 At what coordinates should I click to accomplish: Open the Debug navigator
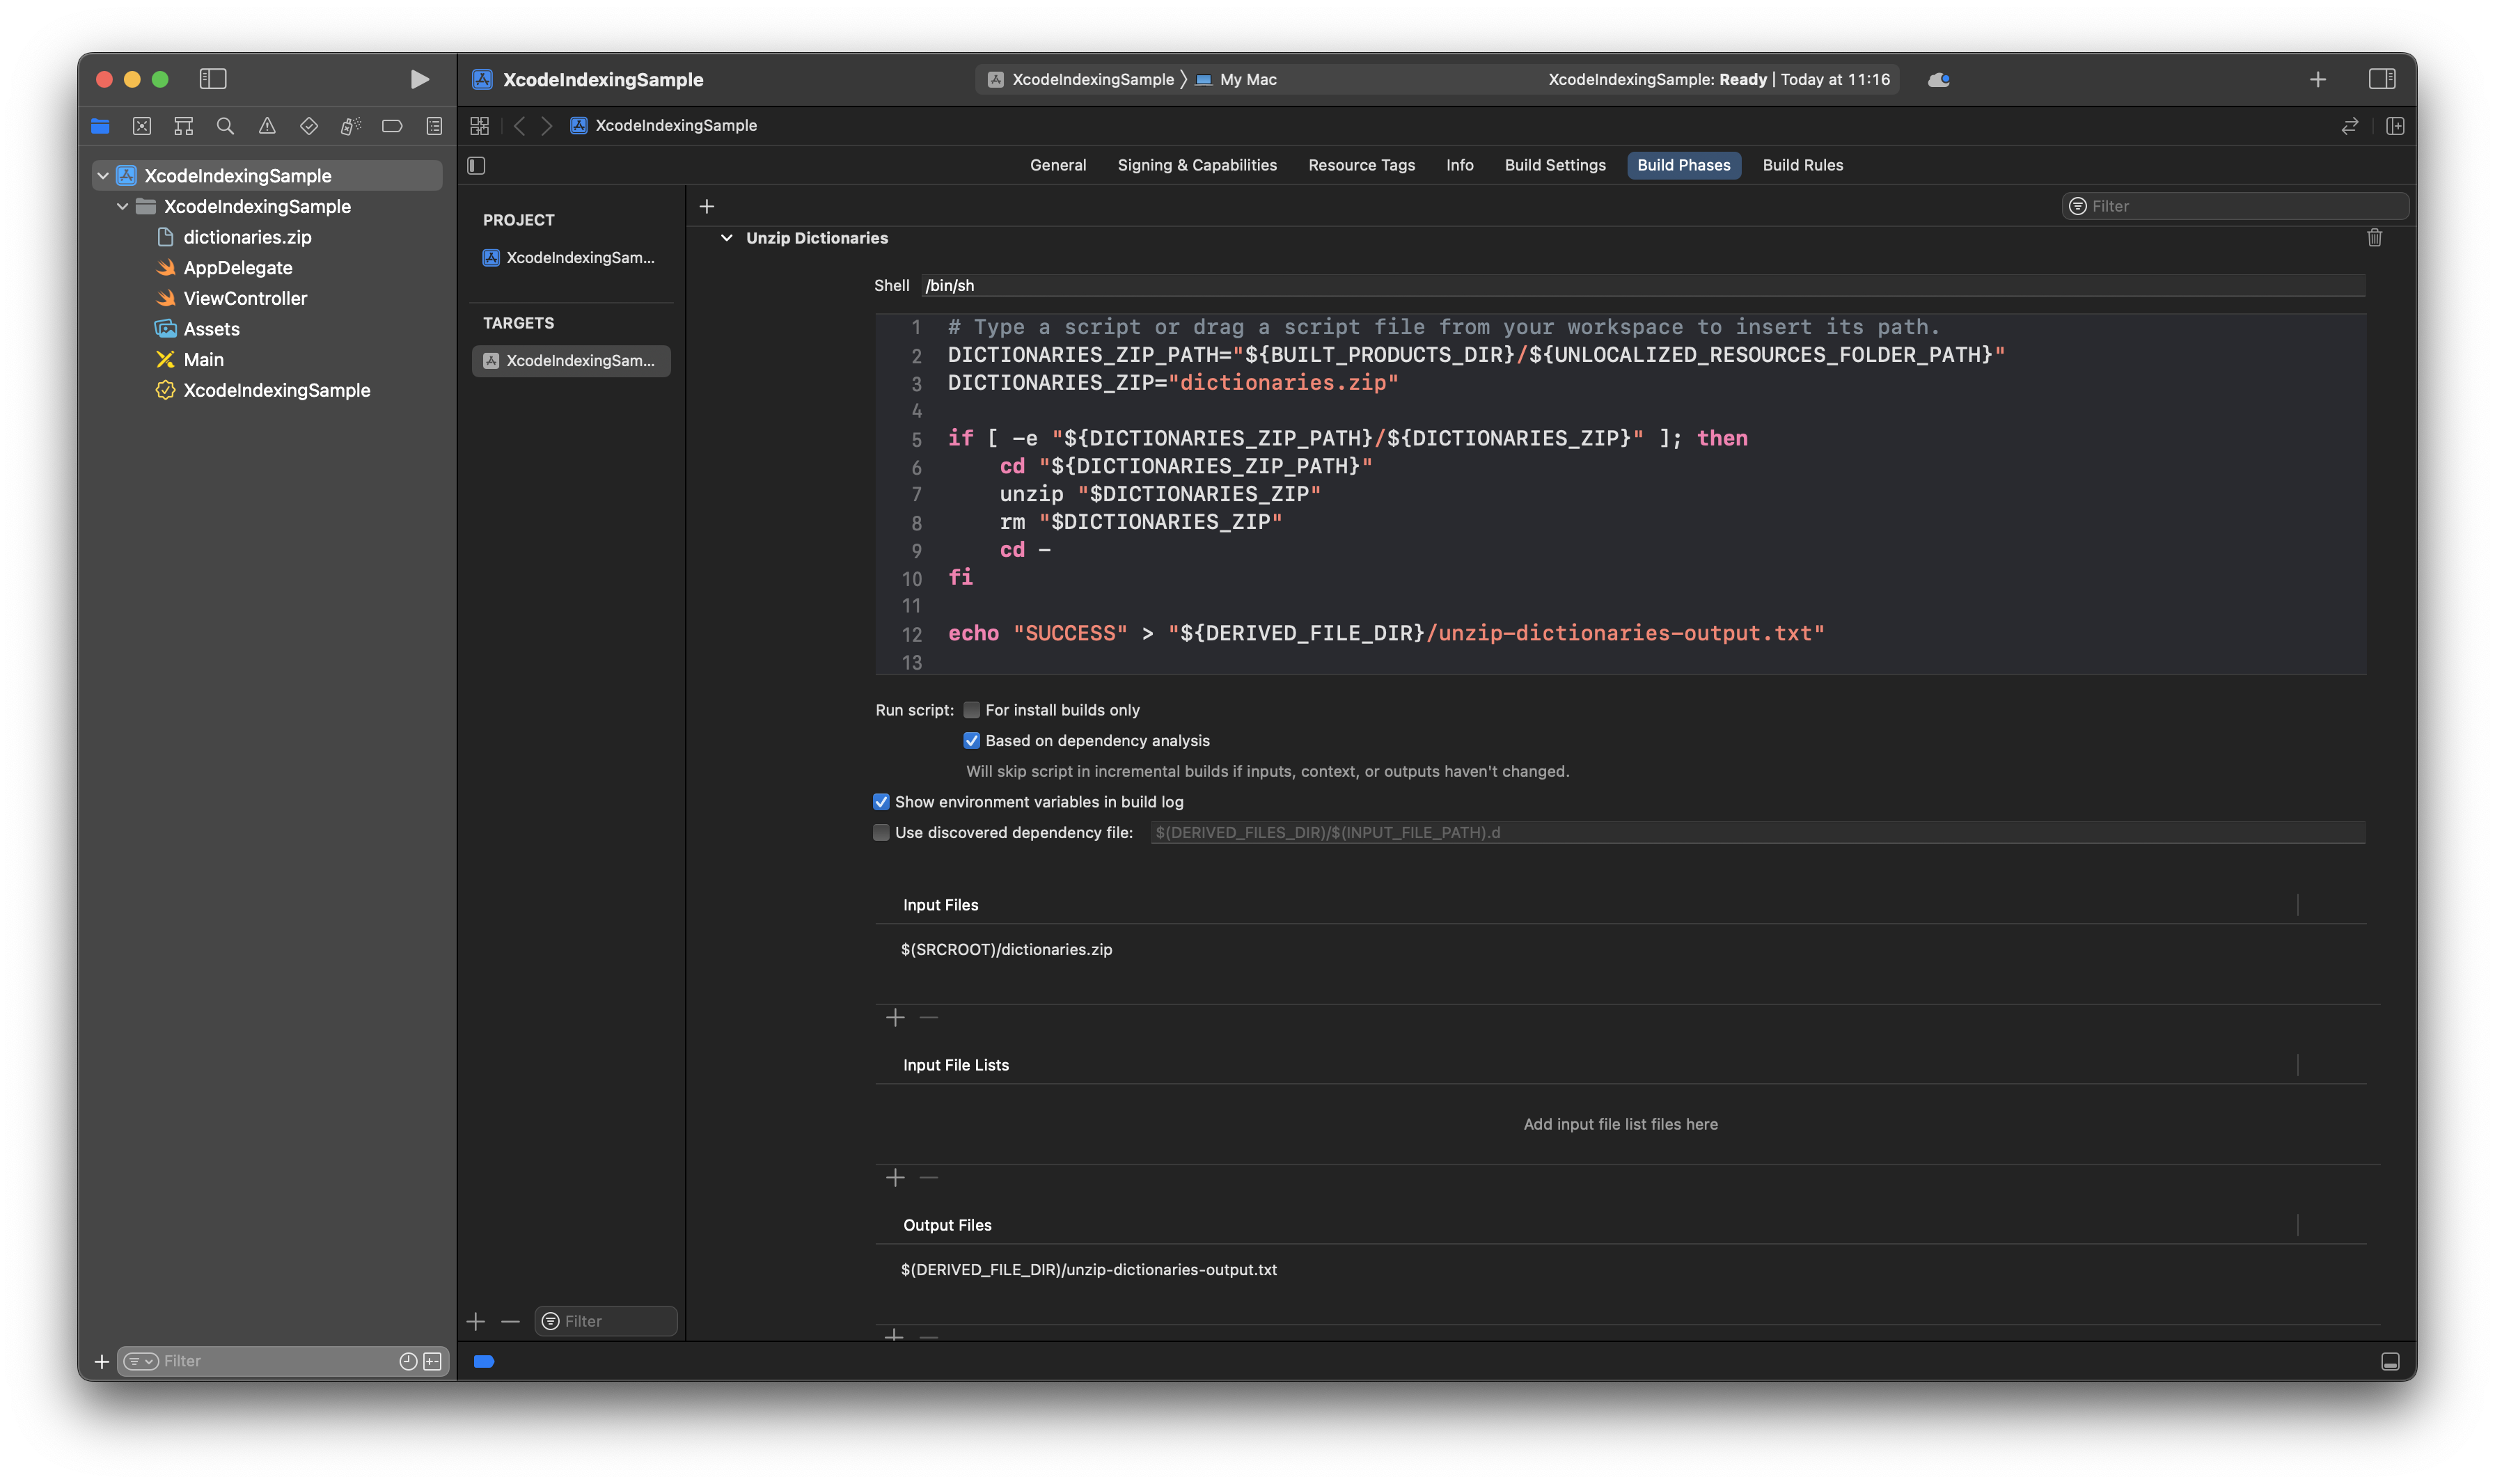(x=350, y=126)
